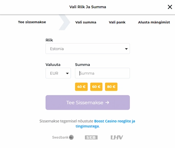Click the Swedbank logo

tap(63, 137)
